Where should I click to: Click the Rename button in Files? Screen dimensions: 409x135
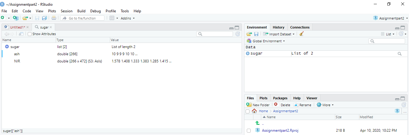pos(302,105)
